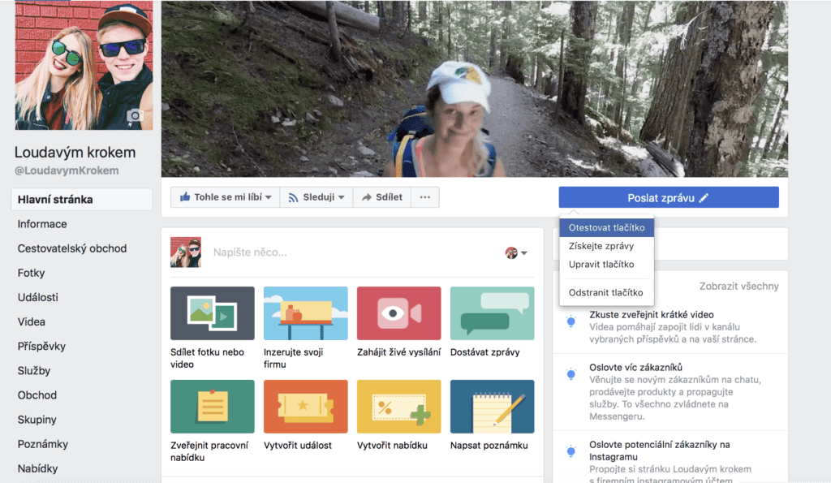Image resolution: width=831 pixels, height=483 pixels.
Task: Open Inzerujte svoji firmu billboard icon
Action: (304, 314)
